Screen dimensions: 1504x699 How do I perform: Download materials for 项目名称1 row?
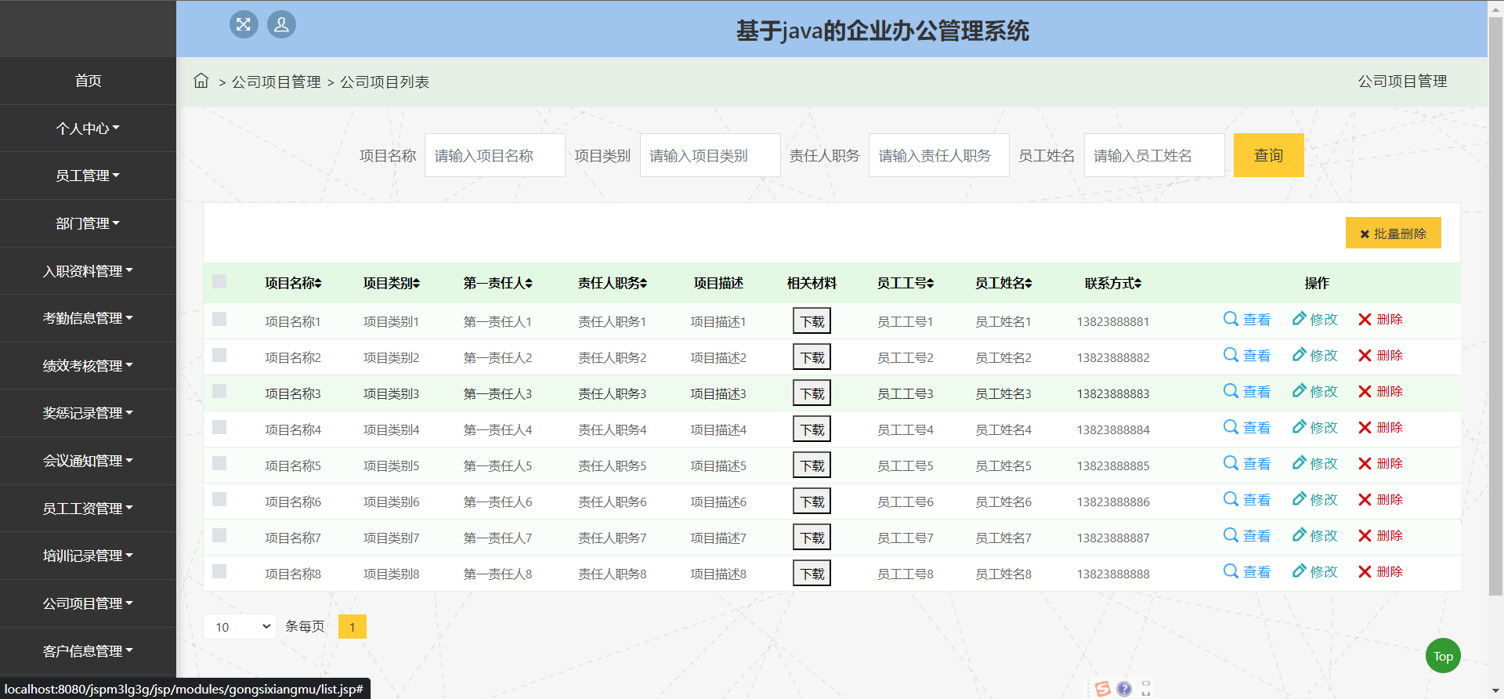coord(812,321)
